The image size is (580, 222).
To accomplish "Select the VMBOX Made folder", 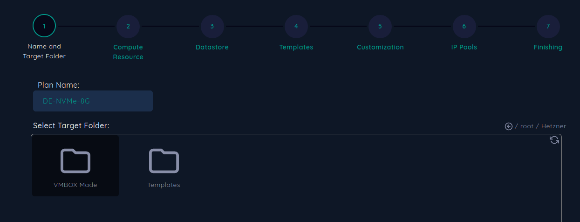I will pos(75,166).
